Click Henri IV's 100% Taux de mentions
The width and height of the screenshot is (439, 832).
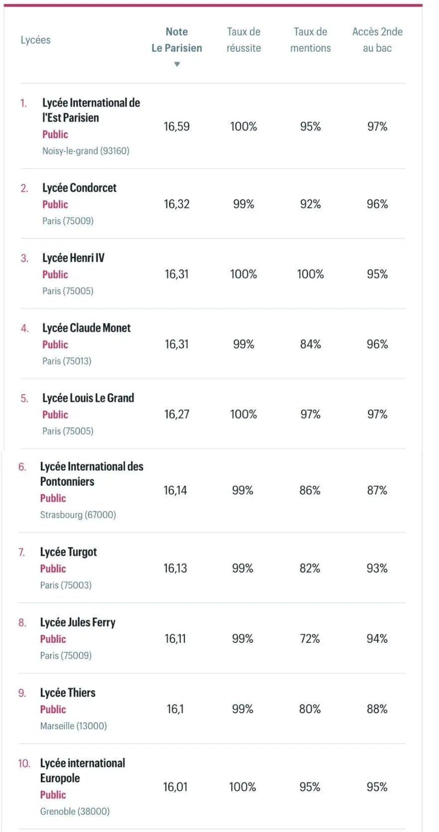[x=310, y=274]
